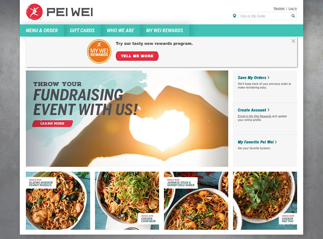Select My Wei Rewards navigation item
This screenshot has width=323, height=239.
click(x=165, y=31)
